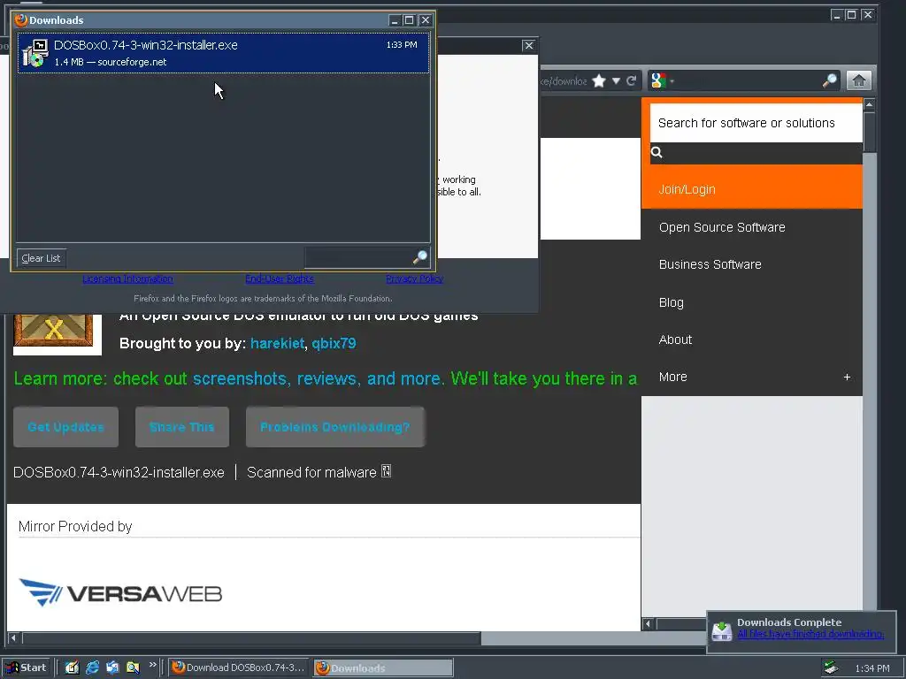This screenshot has height=679, width=906.
Task: Click the horizontal scrollbar left arrow
Action: coord(13,638)
